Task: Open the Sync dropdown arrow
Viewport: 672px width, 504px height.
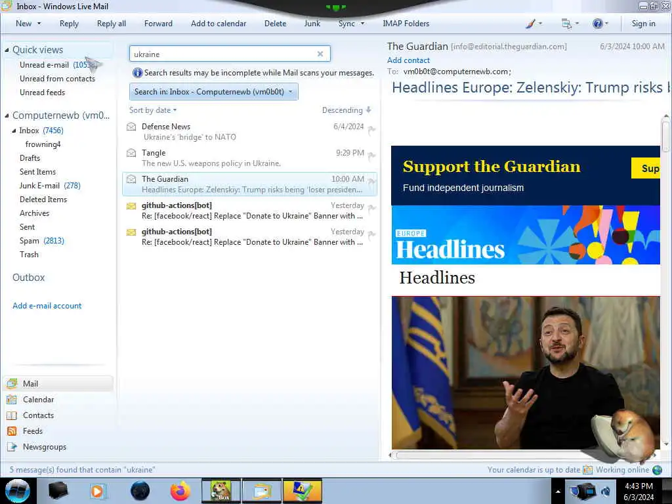Action: pyautogui.click(x=362, y=24)
